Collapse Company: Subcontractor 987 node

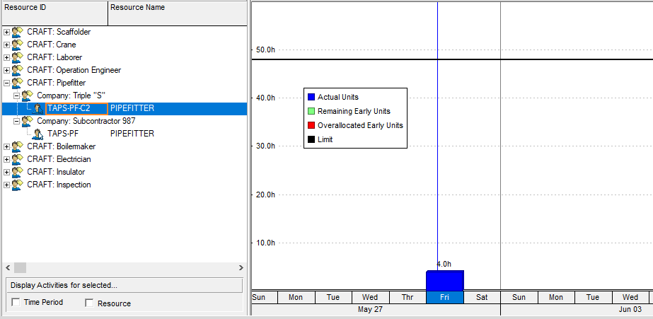pyautogui.click(x=17, y=121)
